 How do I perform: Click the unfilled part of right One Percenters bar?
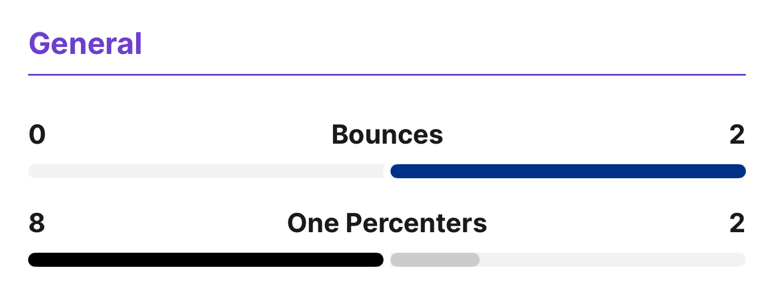[x=612, y=260]
